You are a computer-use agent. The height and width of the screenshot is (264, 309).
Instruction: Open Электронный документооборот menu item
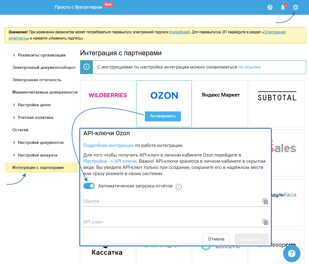coord(44,68)
